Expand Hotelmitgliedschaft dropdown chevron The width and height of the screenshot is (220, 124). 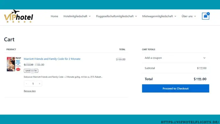pyautogui.click(x=90, y=16)
